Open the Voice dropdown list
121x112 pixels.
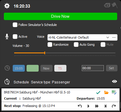[108, 37]
